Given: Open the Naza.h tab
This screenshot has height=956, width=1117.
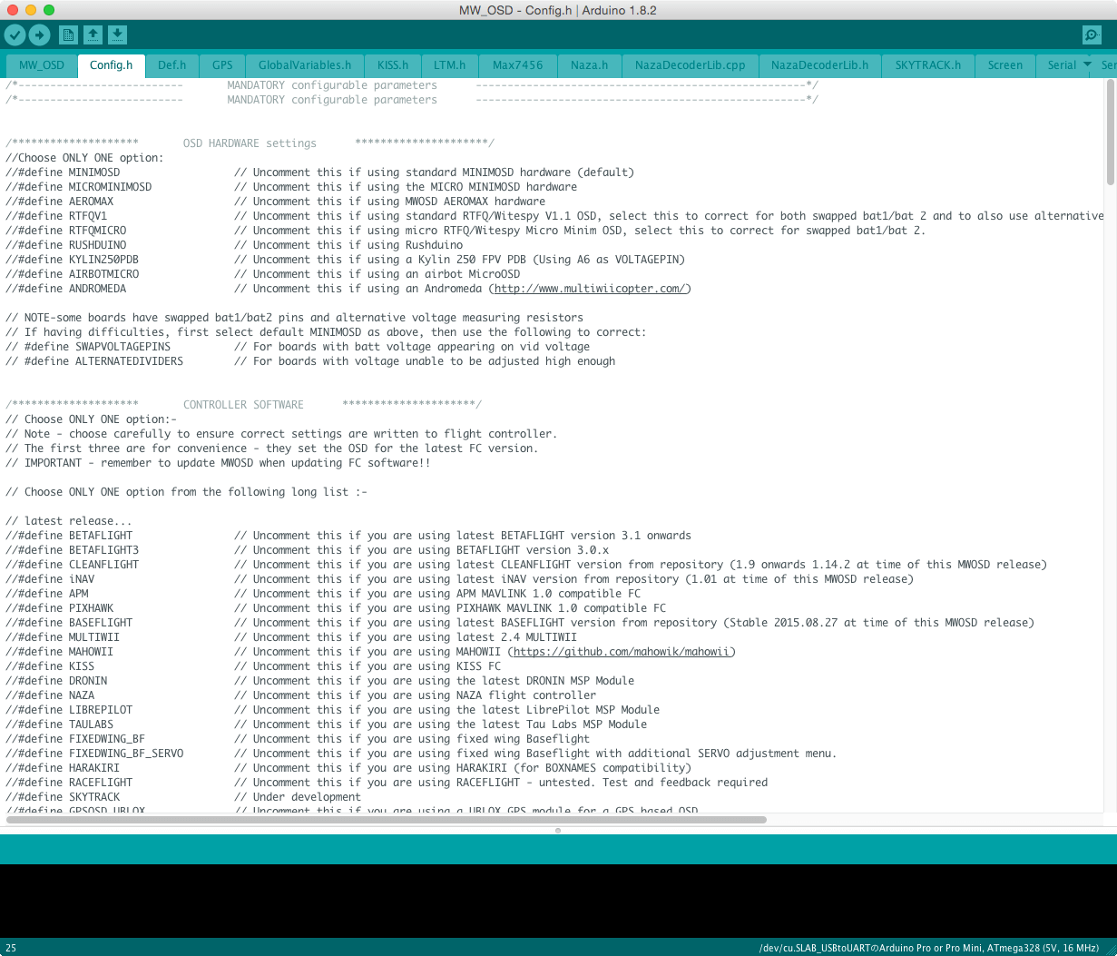Looking at the screenshot, I should [589, 65].
